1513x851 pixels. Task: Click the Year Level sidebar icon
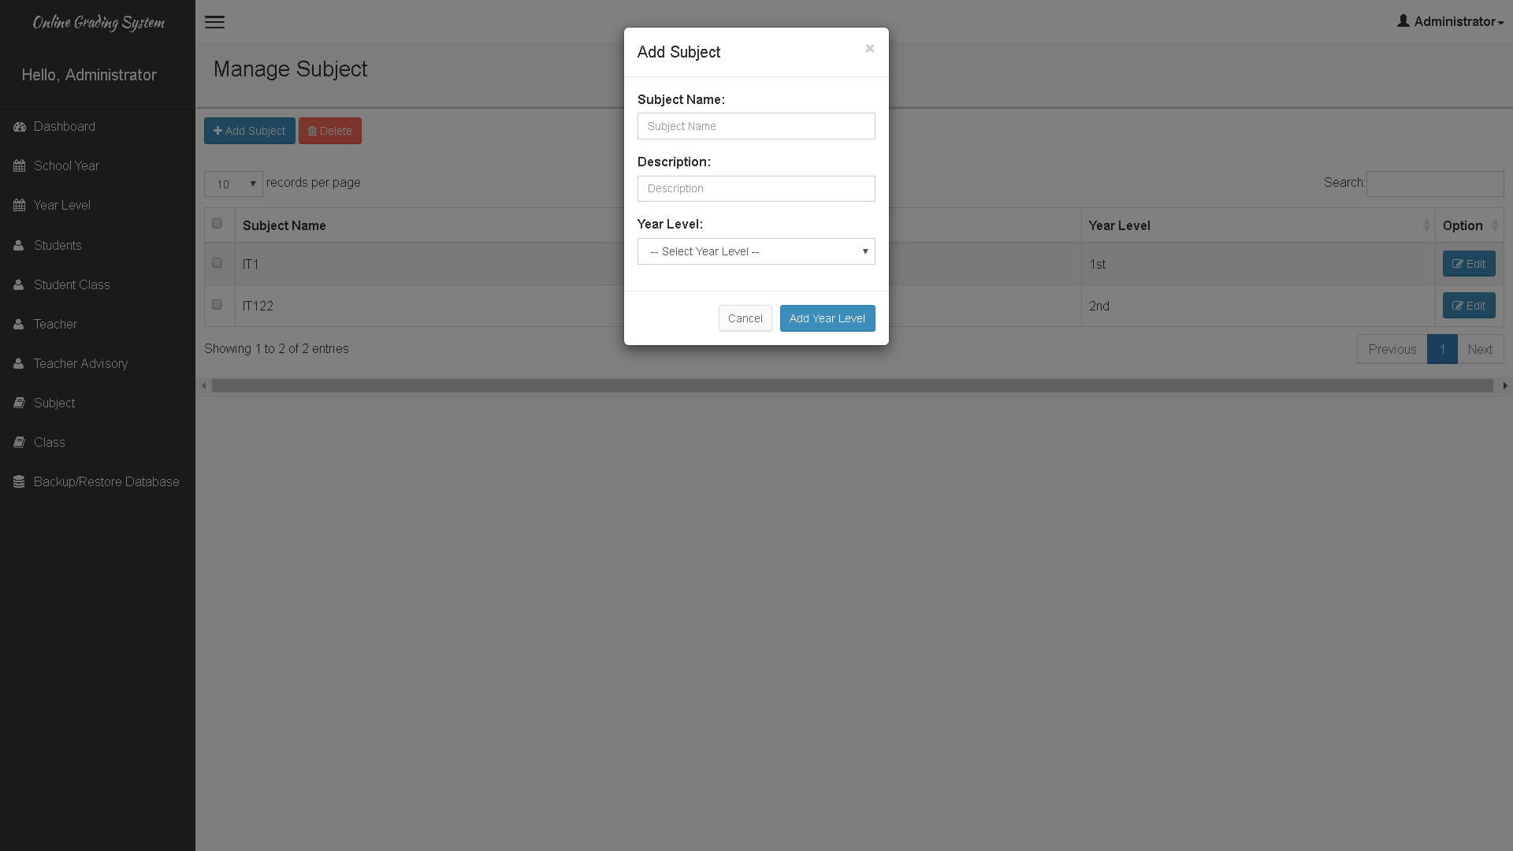19,205
